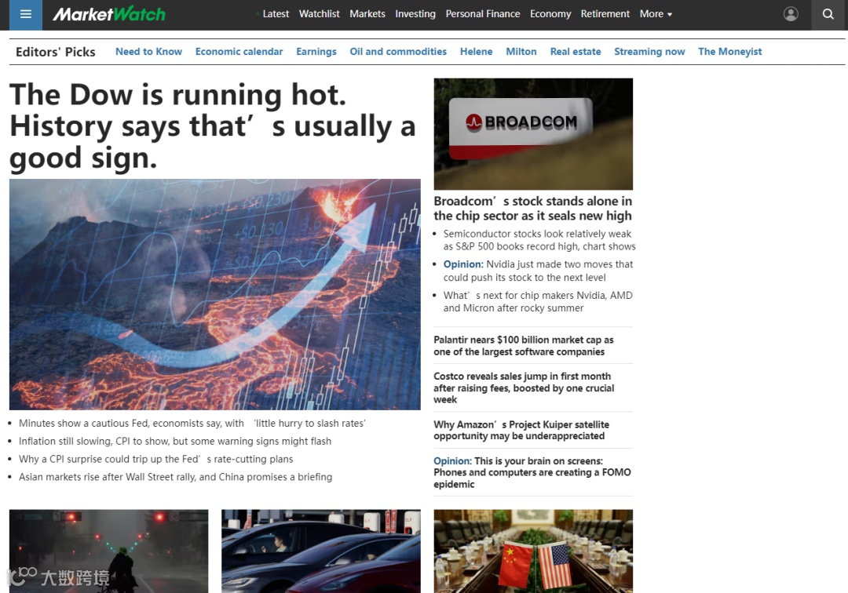
Task: Open the user profile icon
Action: (791, 14)
